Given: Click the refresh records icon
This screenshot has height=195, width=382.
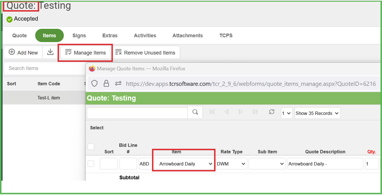Looking at the screenshot, I should [x=271, y=112].
